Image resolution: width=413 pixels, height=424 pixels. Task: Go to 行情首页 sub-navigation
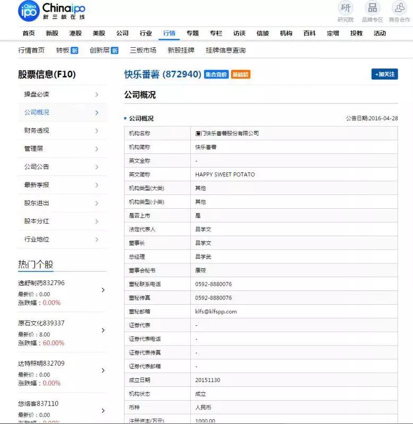point(31,50)
